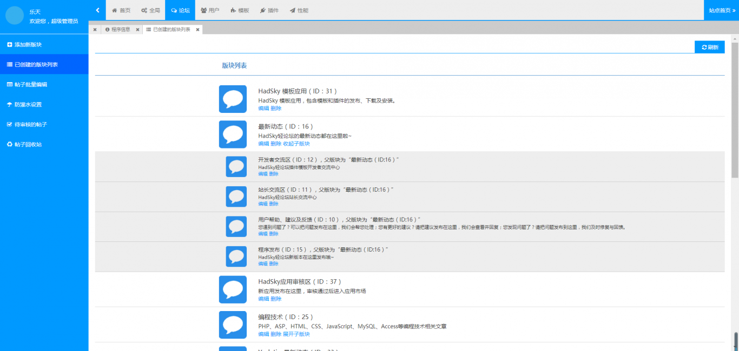
Task: Open the 全局 global settings nav item
Action: (x=150, y=10)
